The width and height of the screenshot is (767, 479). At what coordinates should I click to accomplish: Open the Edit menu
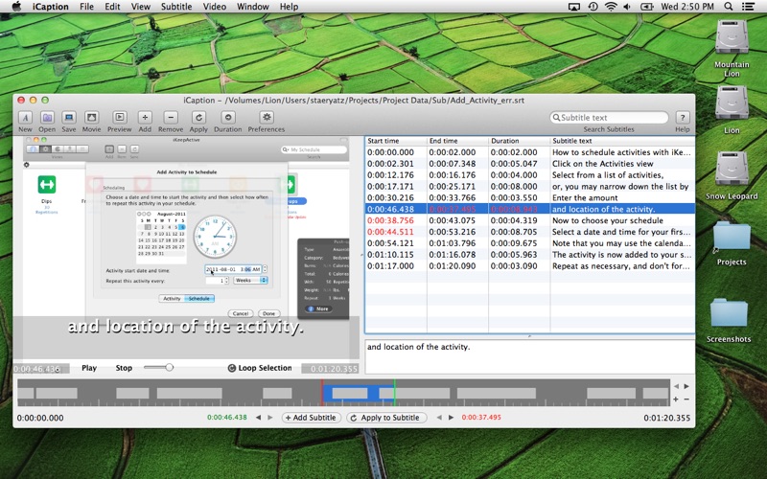click(x=112, y=7)
